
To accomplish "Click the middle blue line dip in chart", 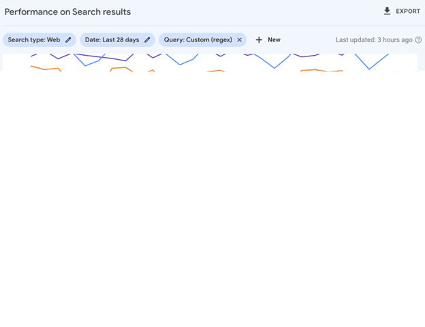I will click(x=180, y=64).
